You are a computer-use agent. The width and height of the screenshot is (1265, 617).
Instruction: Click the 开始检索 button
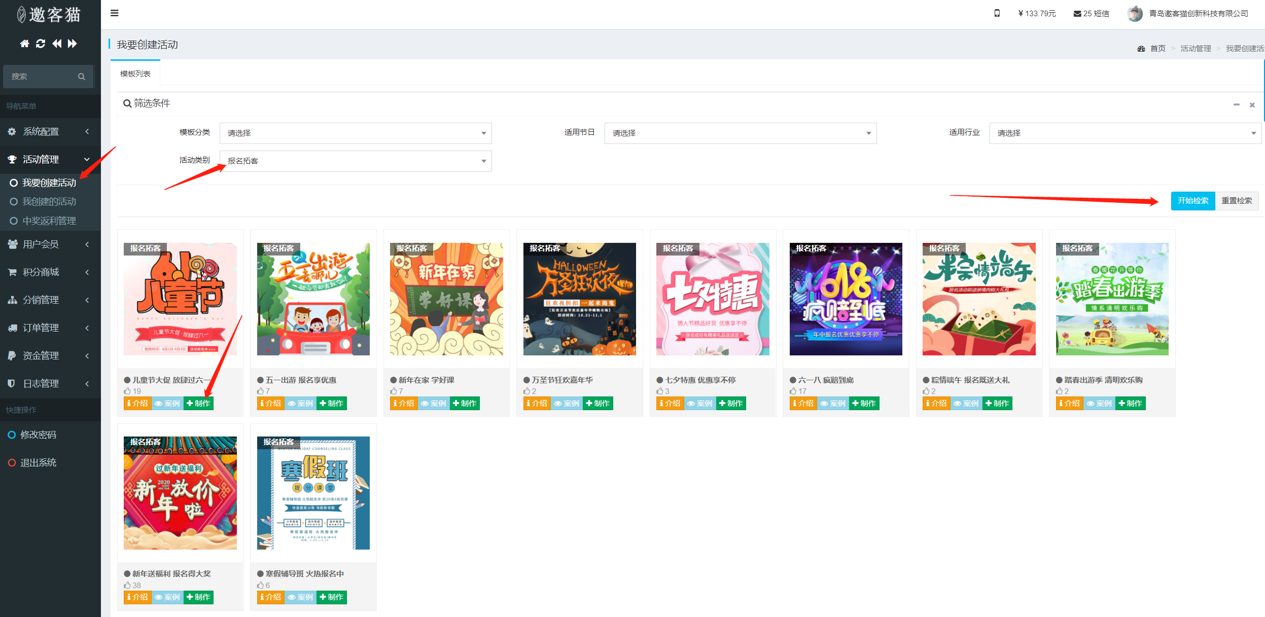(1192, 201)
